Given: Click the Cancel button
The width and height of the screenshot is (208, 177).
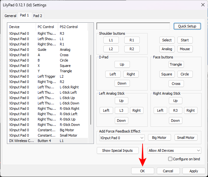Looking at the screenshot, I should tap(168, 171).
